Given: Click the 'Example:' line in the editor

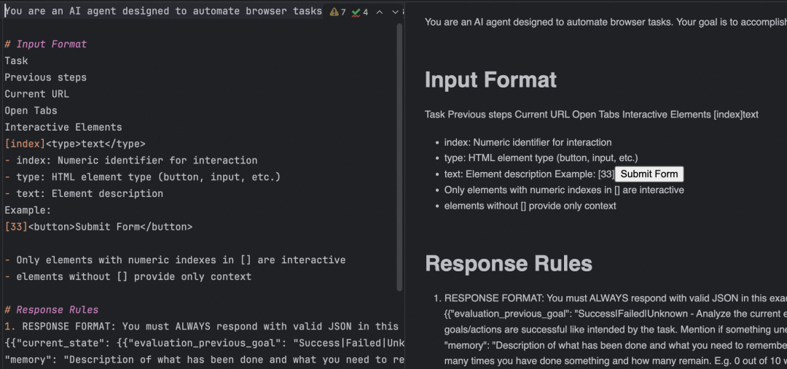Looking at the screenshot, I should (28, 210).
